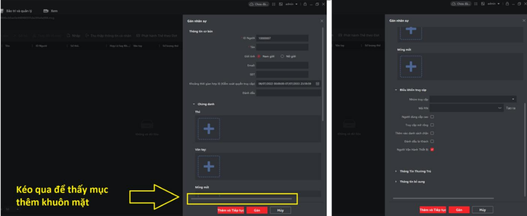The width and height of the screenshot is (527, 216).
Task: Tick the Đánh dấu là Khách checkbox
Action: point(432,141)
